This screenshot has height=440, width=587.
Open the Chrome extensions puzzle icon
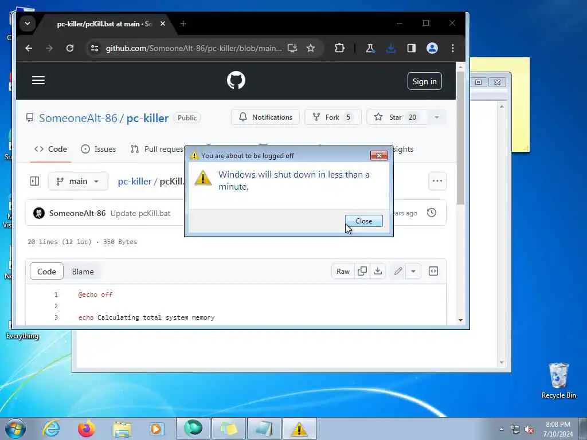coord(339,48)
